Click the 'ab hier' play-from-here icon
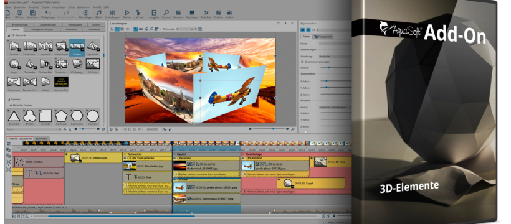The height and width of the screenshot is (224, 511). (x=138, y=12)
